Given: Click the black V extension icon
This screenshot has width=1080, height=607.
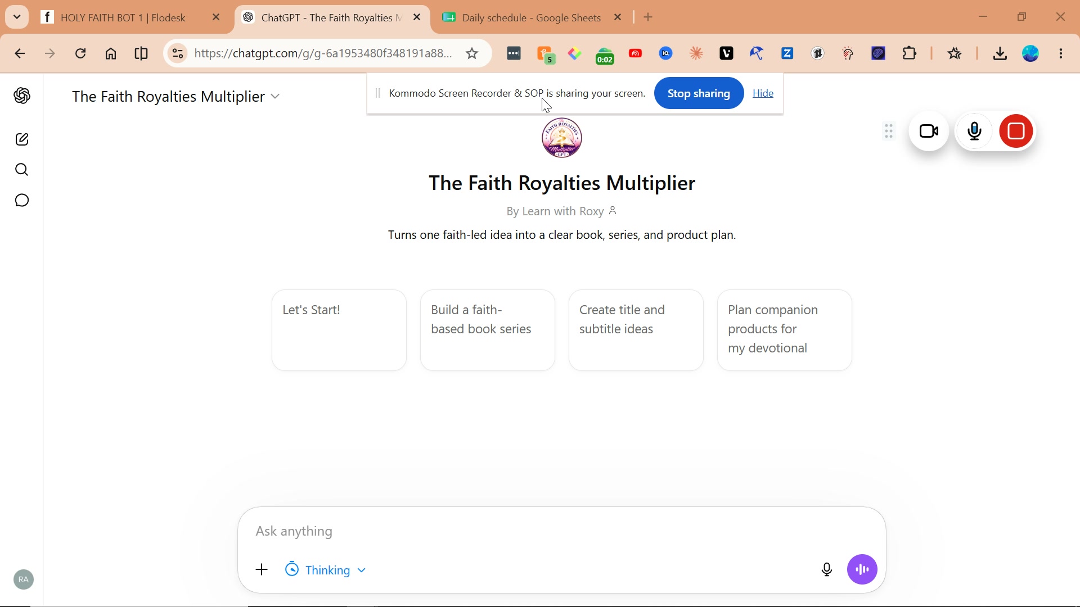Looking at the screenshot, I should 727,54.
